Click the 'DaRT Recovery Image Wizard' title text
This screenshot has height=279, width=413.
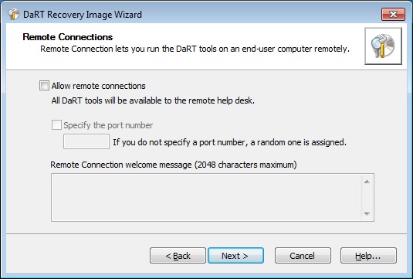pyautogui.click(x=83, y=15)
